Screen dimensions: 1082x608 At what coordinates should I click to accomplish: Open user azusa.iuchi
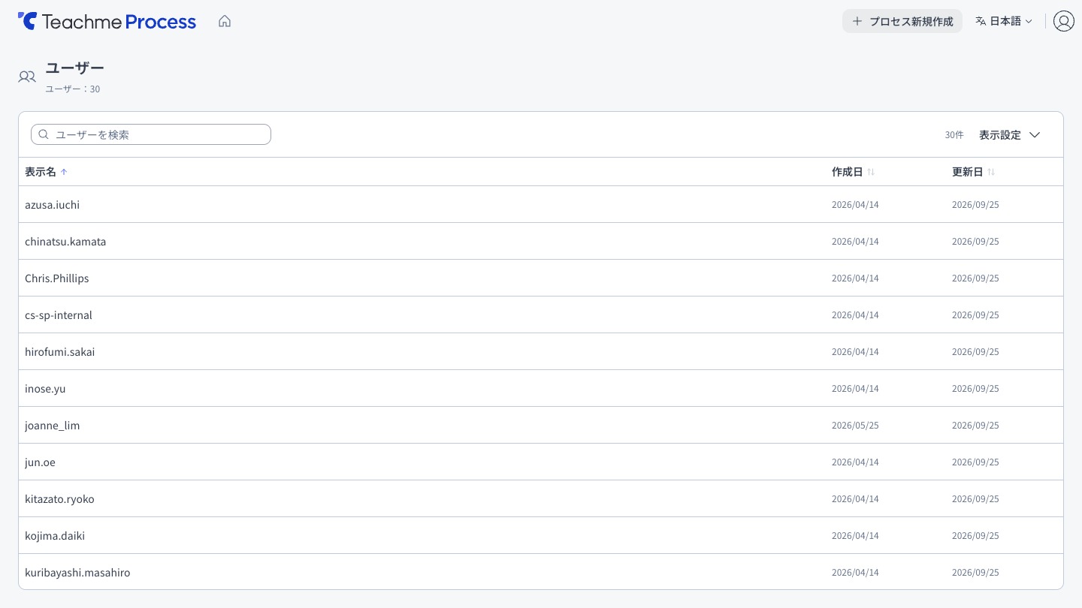[541, 204]
